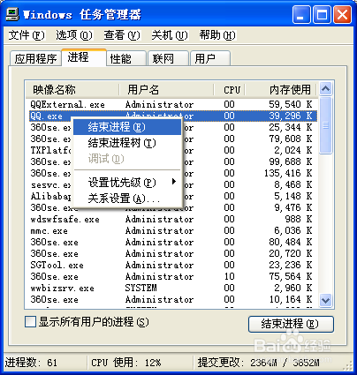
Task: Select the wdswfsafe.exe process
Action: coord(65,220)
